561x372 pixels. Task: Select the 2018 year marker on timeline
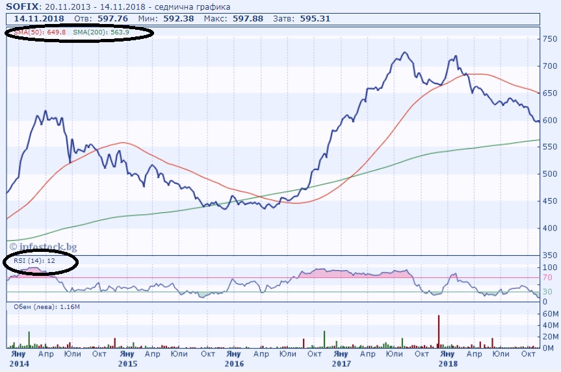click(447, 364)
